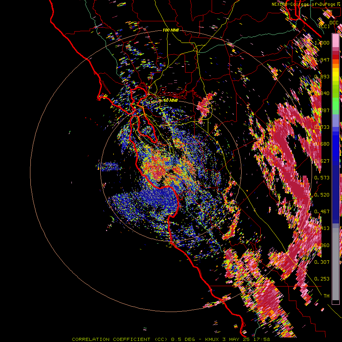Click the DCC legend title
Screen dimensions: 342x342
coord(334,23)
